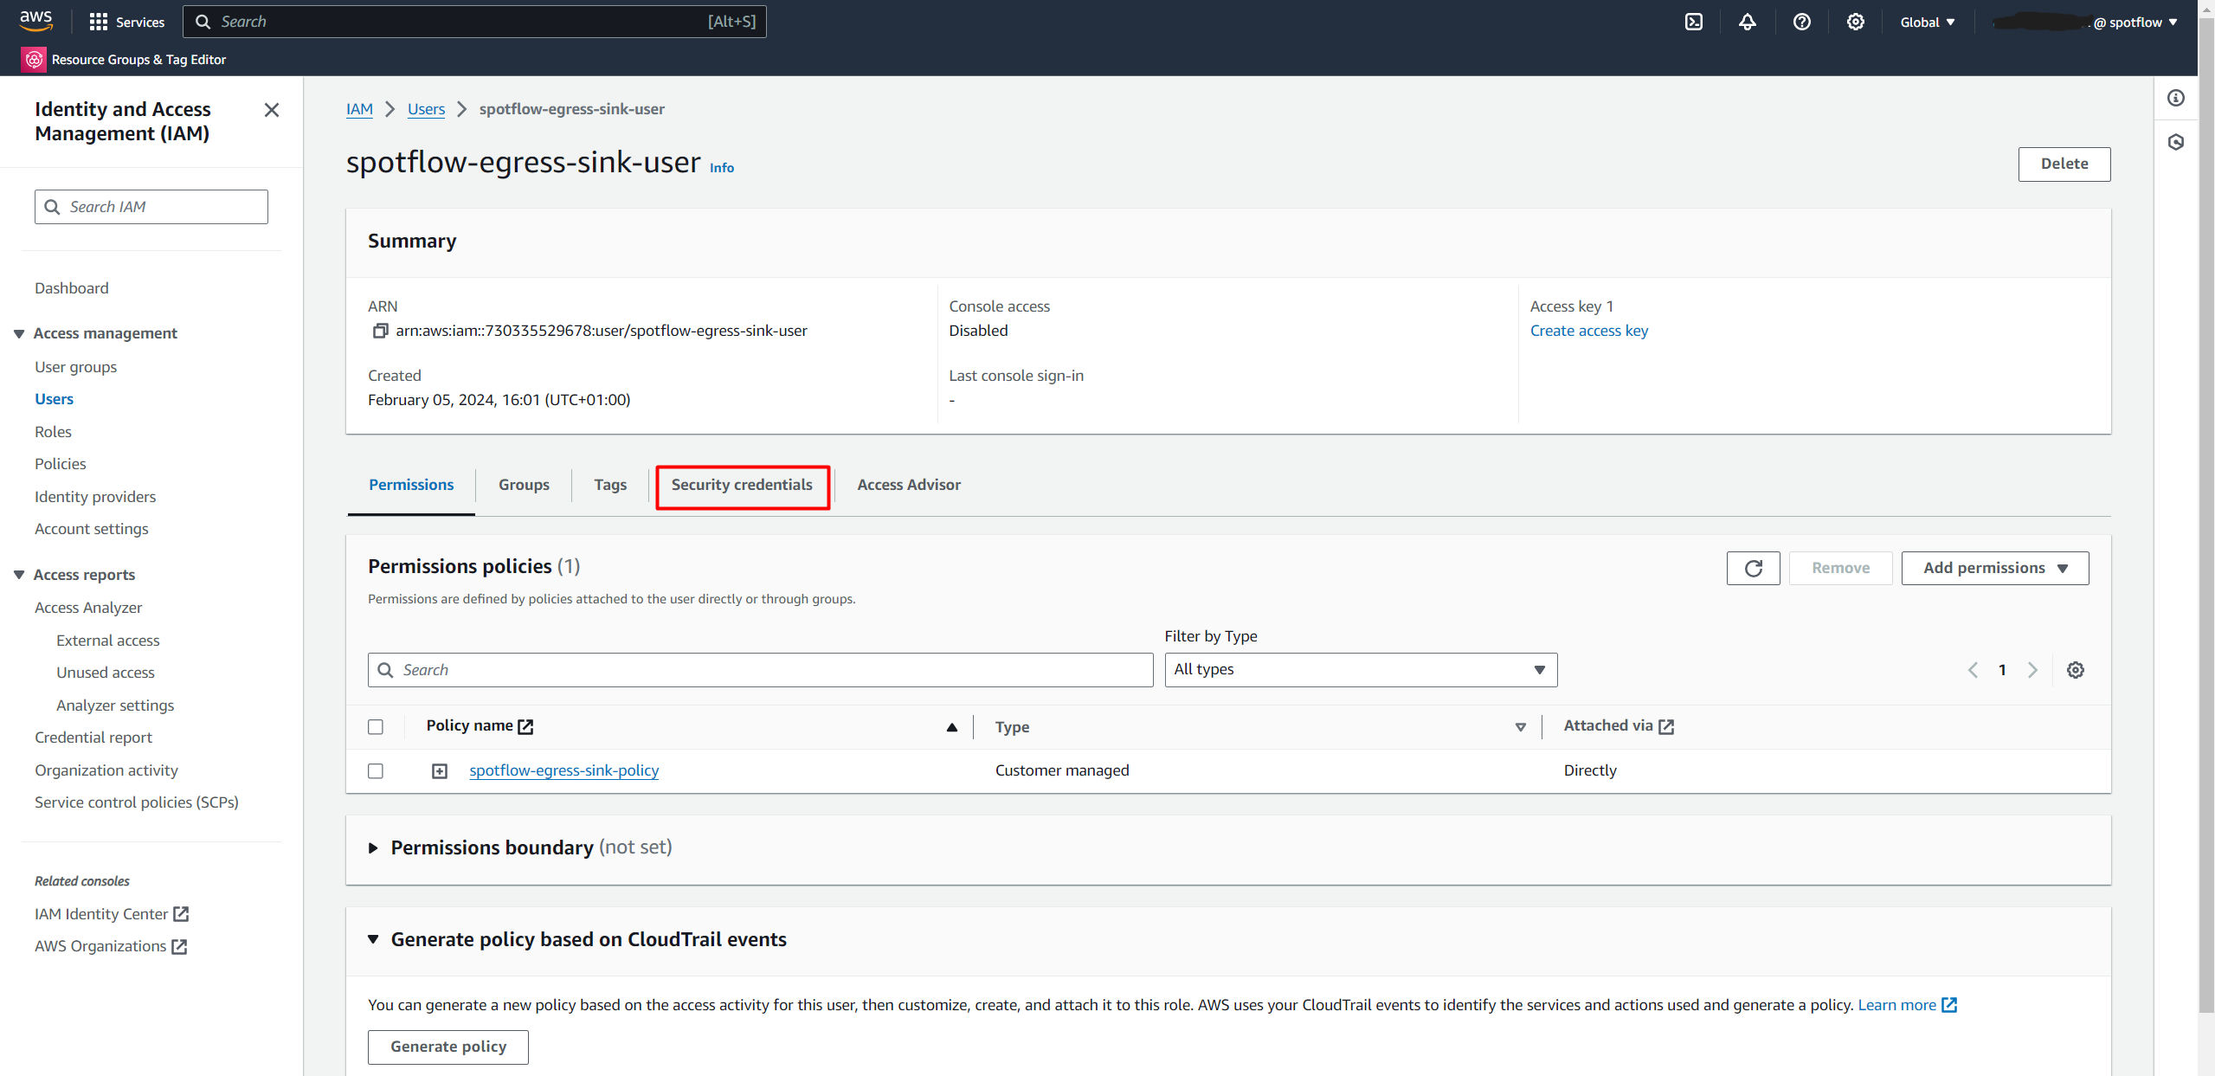Go to next policies page
This screenshot has width=2215, height=1076.
(2032, 670)
